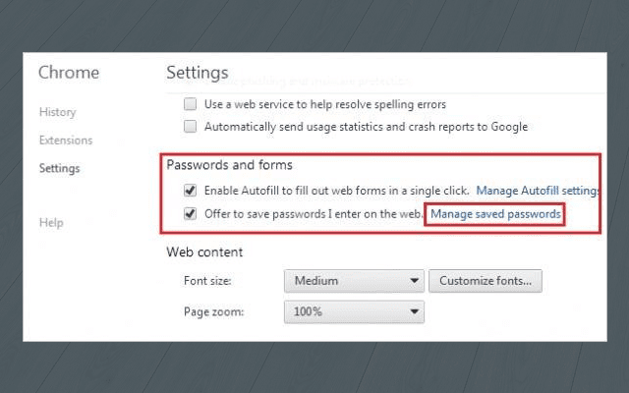Click the Font size label
The width and height of the screenshot is (629, 393).
point(205,281)
